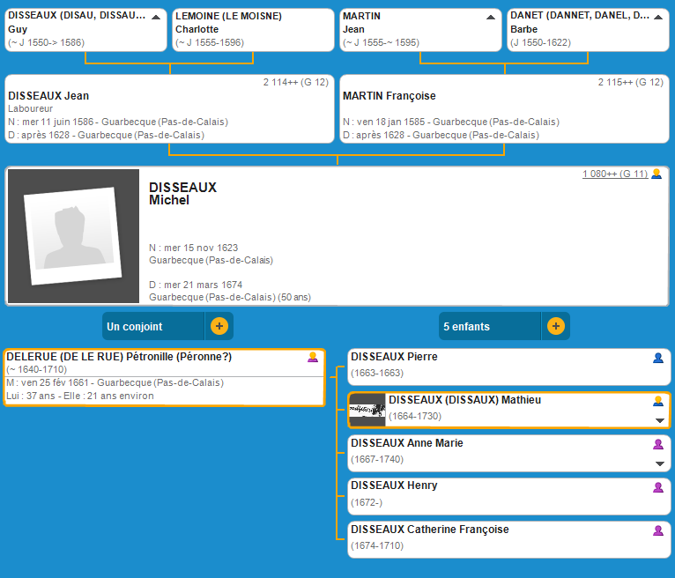
Task: Click Michel's person icon next to 1 080++
Action: point(656,174)
